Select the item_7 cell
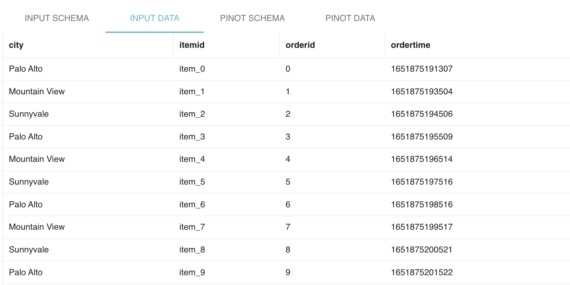This screenshot has width=570, height=285. [227, 227]
